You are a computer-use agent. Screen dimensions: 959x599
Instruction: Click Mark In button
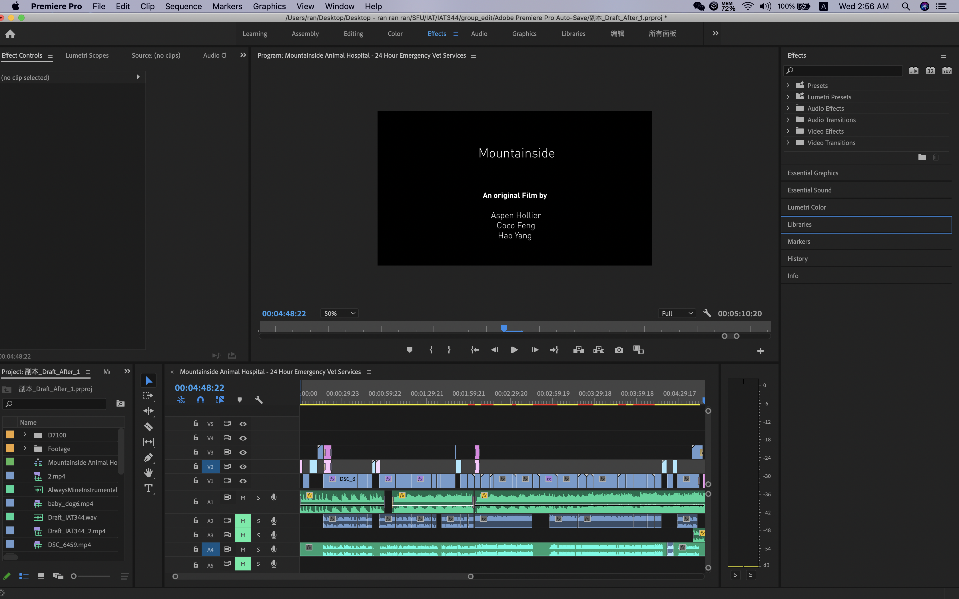click(x=431, y=350)
